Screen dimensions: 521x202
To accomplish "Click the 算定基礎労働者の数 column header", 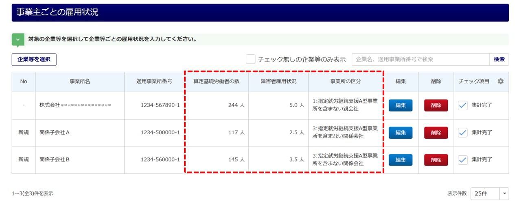I will point(217,82).
